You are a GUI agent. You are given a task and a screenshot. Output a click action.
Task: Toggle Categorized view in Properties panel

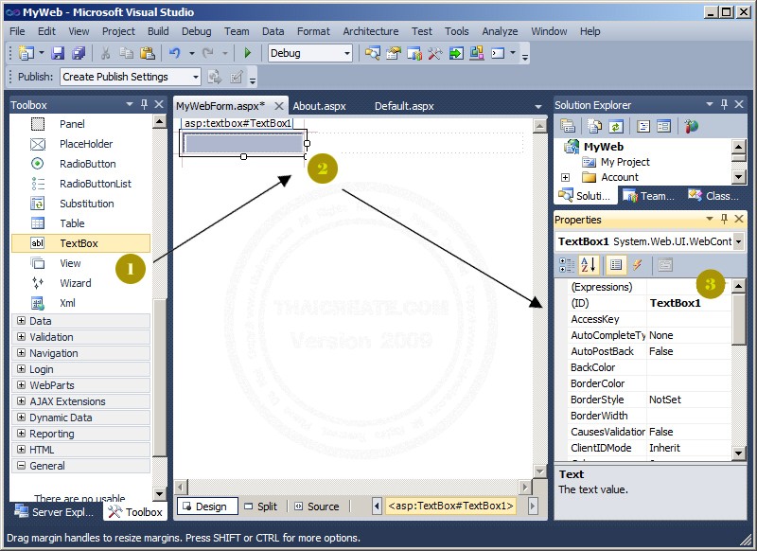[x=566, y=264]
